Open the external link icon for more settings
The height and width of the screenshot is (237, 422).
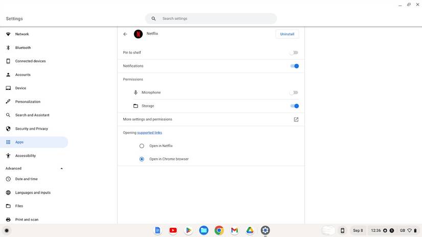click(296, 120)
